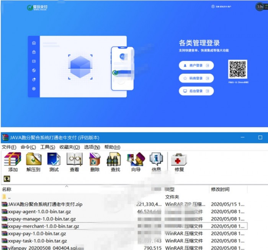This screenshot has height=250, width=268.
Task: Click the QR code image
Action: (x=238, y=69)
